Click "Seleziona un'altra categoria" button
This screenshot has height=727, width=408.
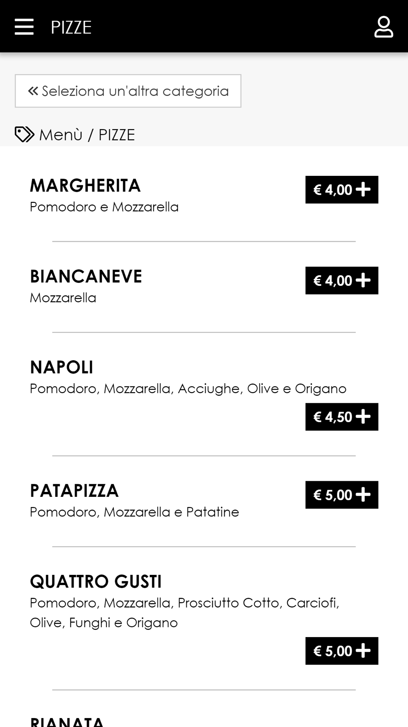coord(128,91)
